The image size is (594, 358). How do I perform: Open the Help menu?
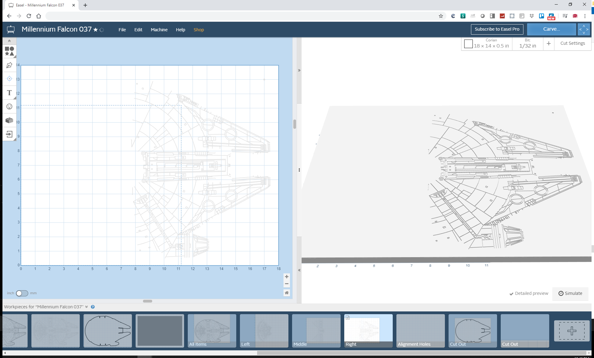click(180, 30)
